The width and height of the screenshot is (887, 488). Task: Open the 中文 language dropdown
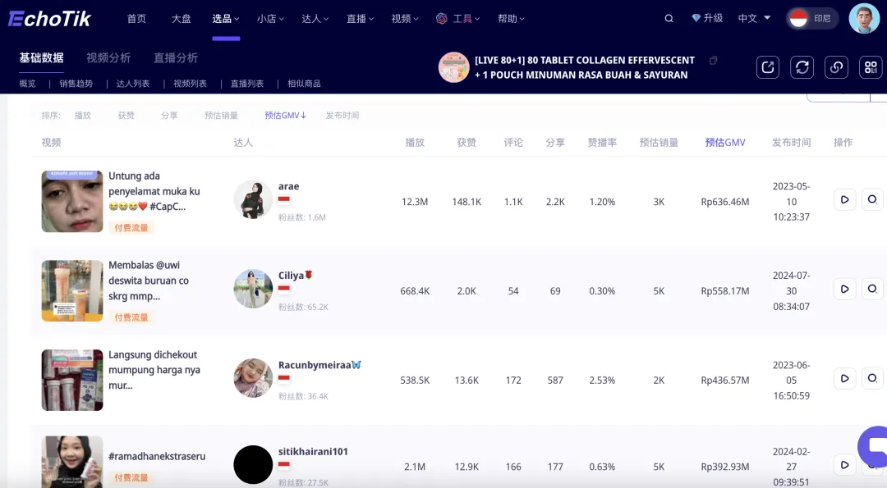754,18
